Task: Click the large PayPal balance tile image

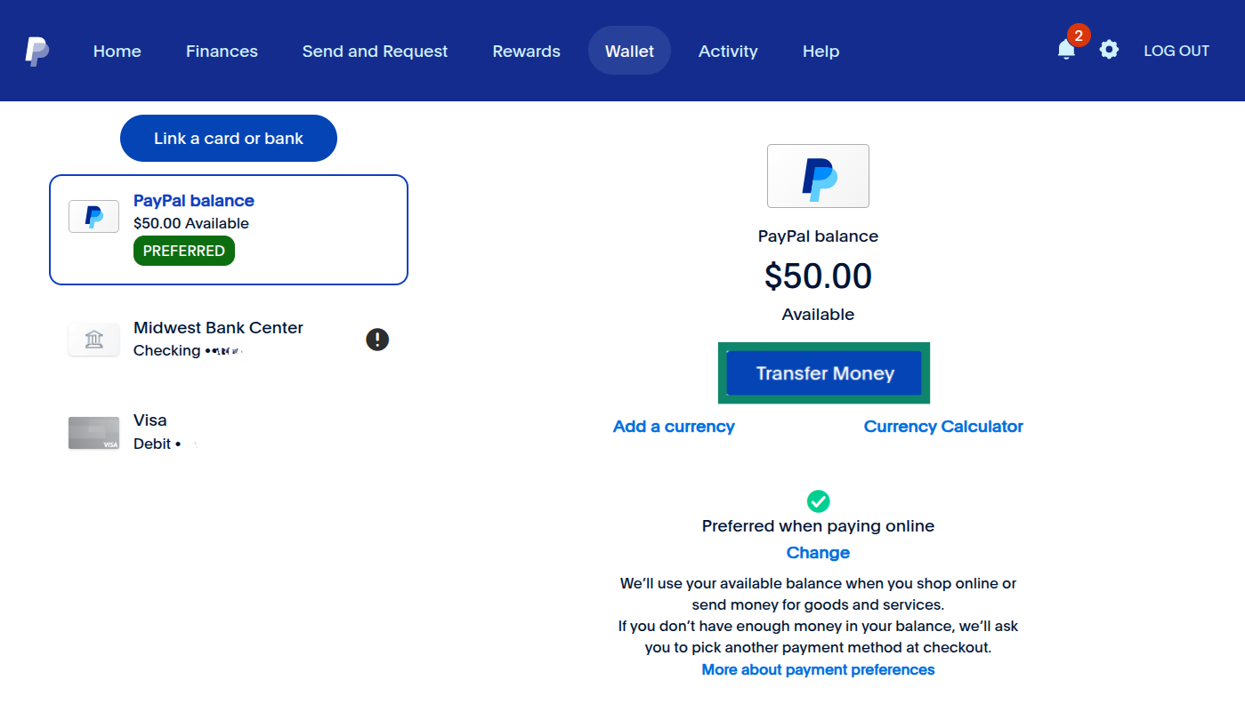Action: click(x=818, y=176)
